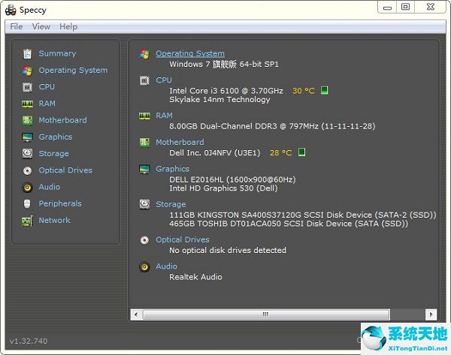
Task: Click the green motherboard temperature indicator icon
Action: coord(301,152)
